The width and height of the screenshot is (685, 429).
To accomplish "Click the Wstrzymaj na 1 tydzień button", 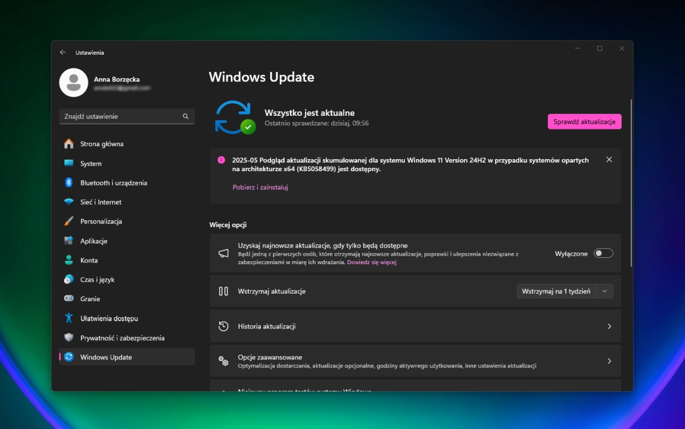I will click(556, 291).
